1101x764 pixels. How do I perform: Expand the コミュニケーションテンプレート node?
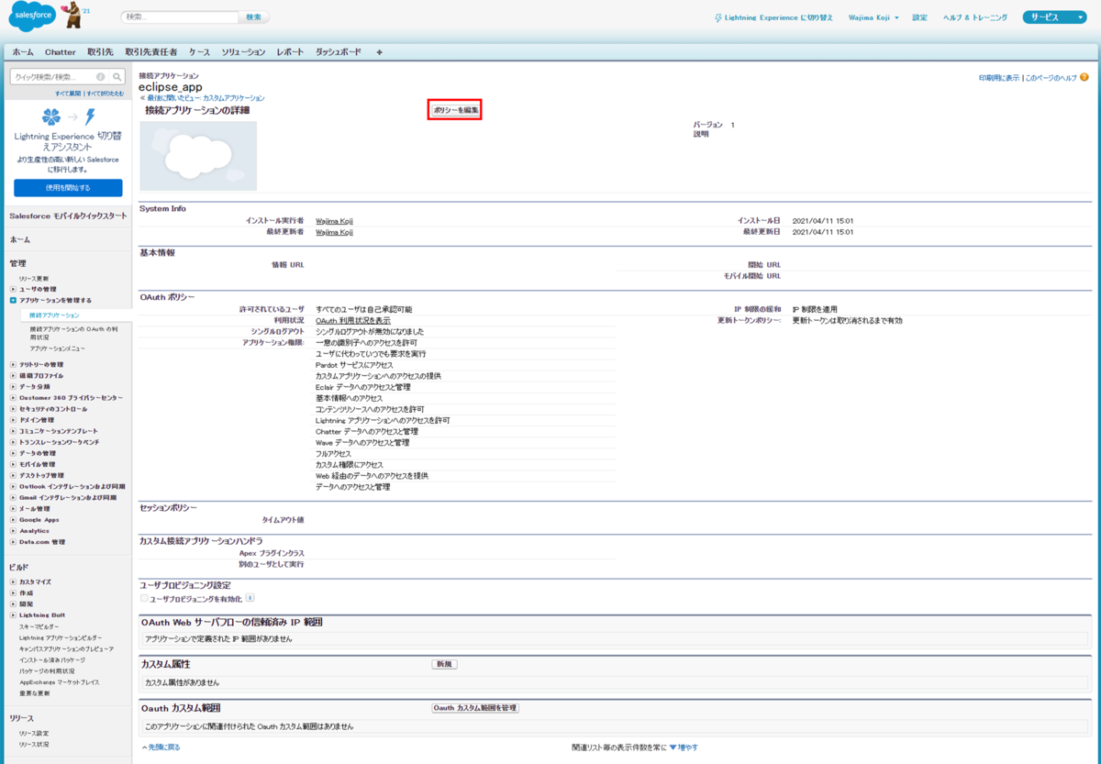(x=13, y=430)
